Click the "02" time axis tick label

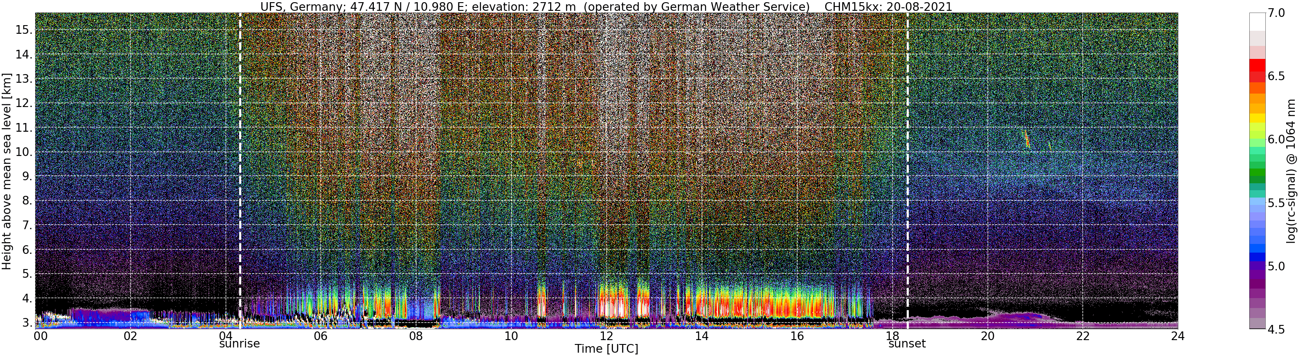(x=130, y=336)
